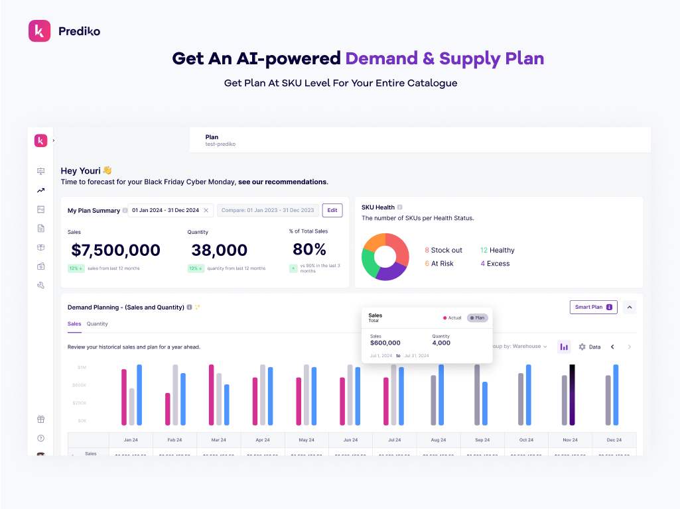Image resolution: width=680 pixels, height=509 pixels.
Task: Select the Sales tab
Action: (x=74, y=324)
